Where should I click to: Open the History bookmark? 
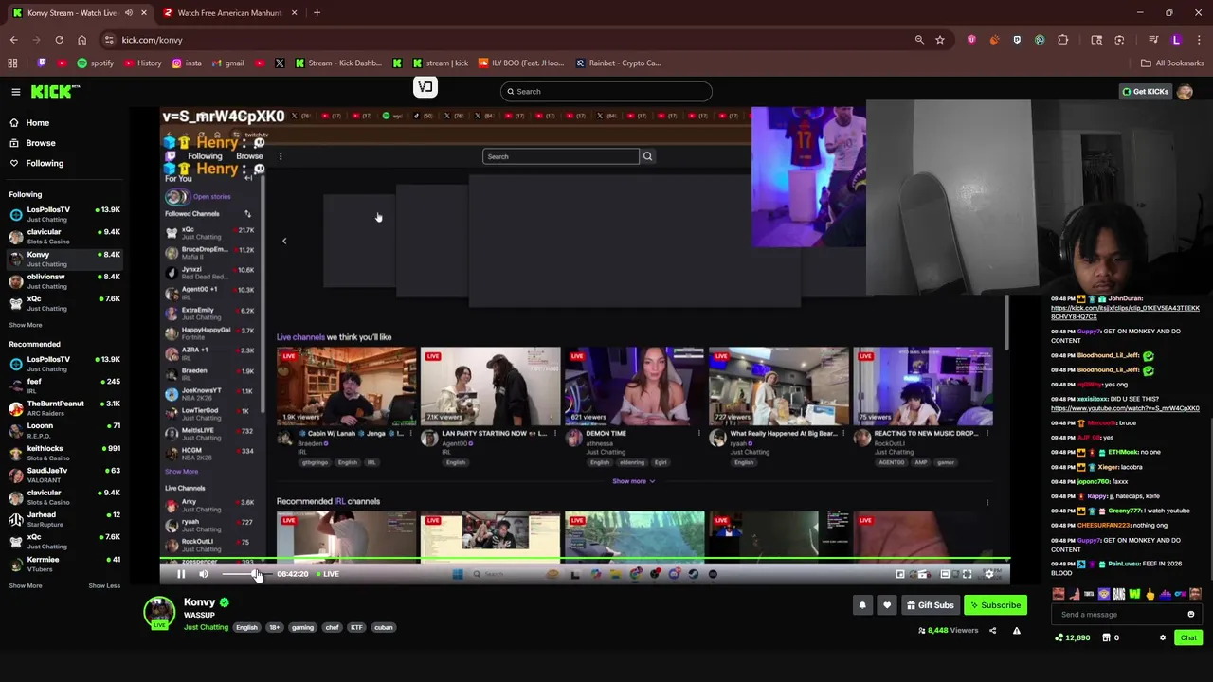142,63
